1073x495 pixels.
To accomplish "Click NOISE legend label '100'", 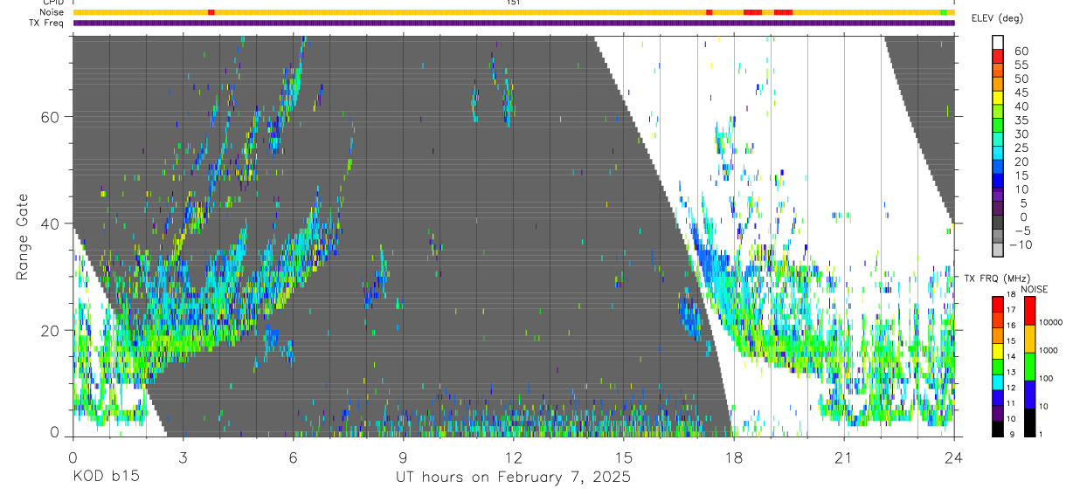I will click(x=1046, y=378).
